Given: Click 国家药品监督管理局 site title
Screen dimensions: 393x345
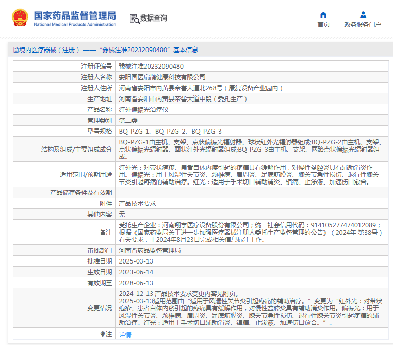Looking at the screenshot, I should (75, 15).
